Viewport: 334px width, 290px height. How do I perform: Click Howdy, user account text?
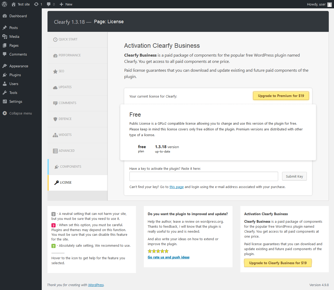point(316,4)
